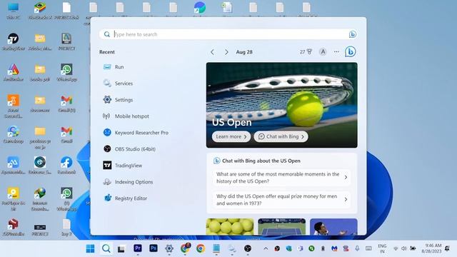This screenshot has height=257, width=457.
Task: Click the account avatar letter A
Action: (323, 52)
